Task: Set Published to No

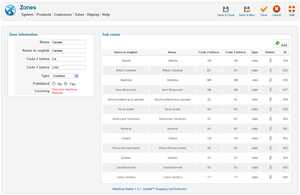Action: click(x=54, y=84)
